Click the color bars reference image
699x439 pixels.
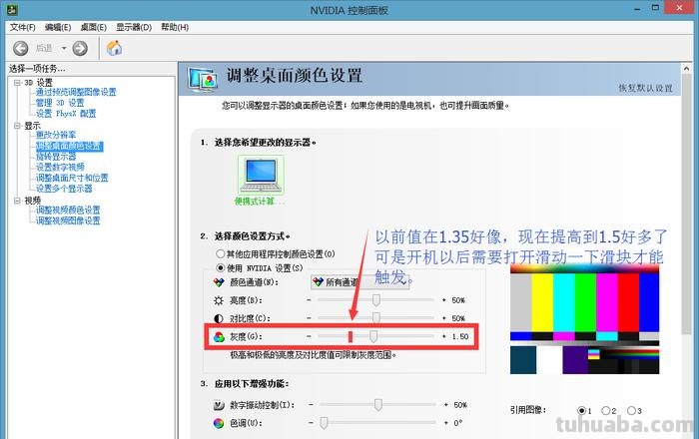tap(584, 319)
